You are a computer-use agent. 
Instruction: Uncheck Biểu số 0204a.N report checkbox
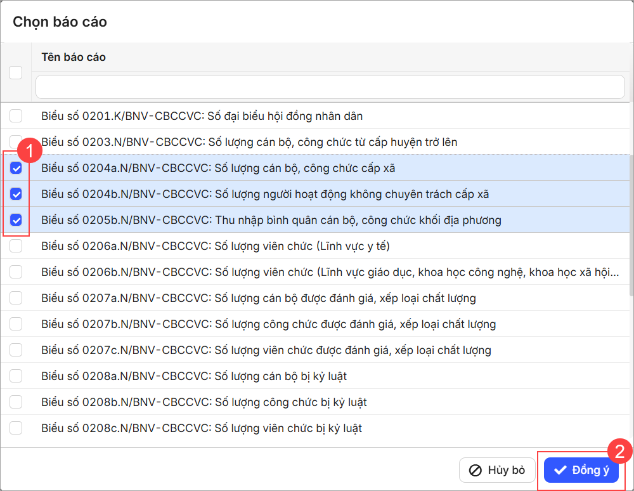tap(16, 168)
